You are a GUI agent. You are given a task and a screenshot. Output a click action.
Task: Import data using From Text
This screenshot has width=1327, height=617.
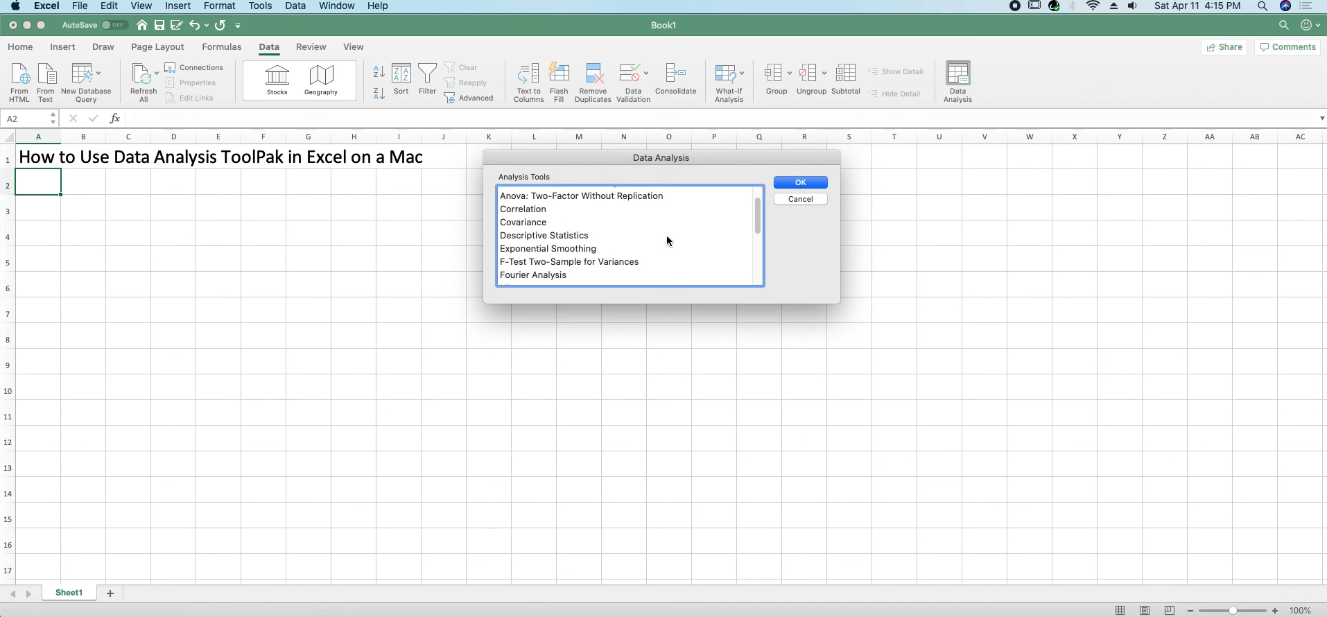pos(46,82)
